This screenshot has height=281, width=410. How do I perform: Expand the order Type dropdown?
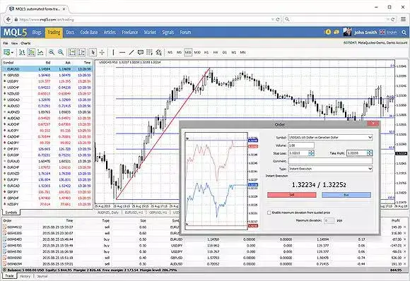(330, 169)
